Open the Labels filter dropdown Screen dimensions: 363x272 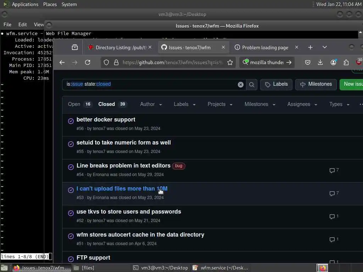[x=185, y=104]
